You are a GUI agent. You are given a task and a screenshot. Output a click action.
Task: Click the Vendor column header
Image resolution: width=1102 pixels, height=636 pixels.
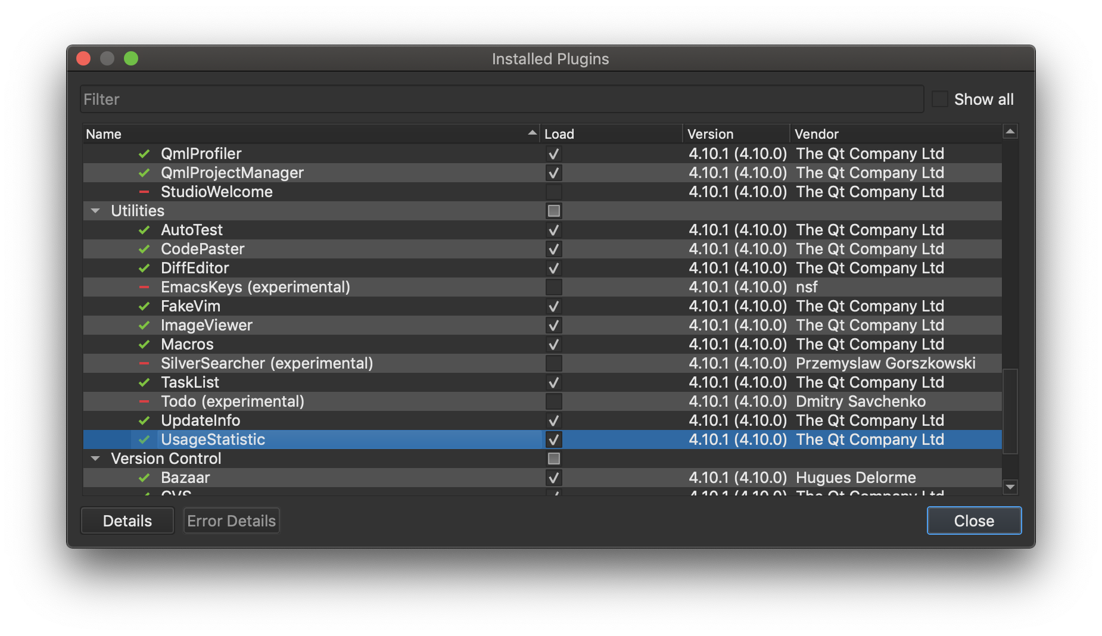(x=894, y=134)
